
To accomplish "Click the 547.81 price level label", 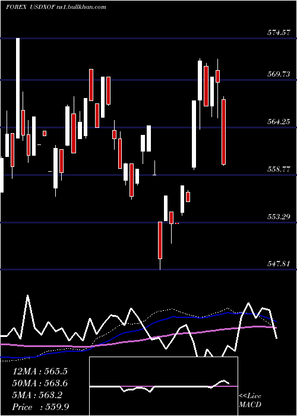I will click(279, 264).
